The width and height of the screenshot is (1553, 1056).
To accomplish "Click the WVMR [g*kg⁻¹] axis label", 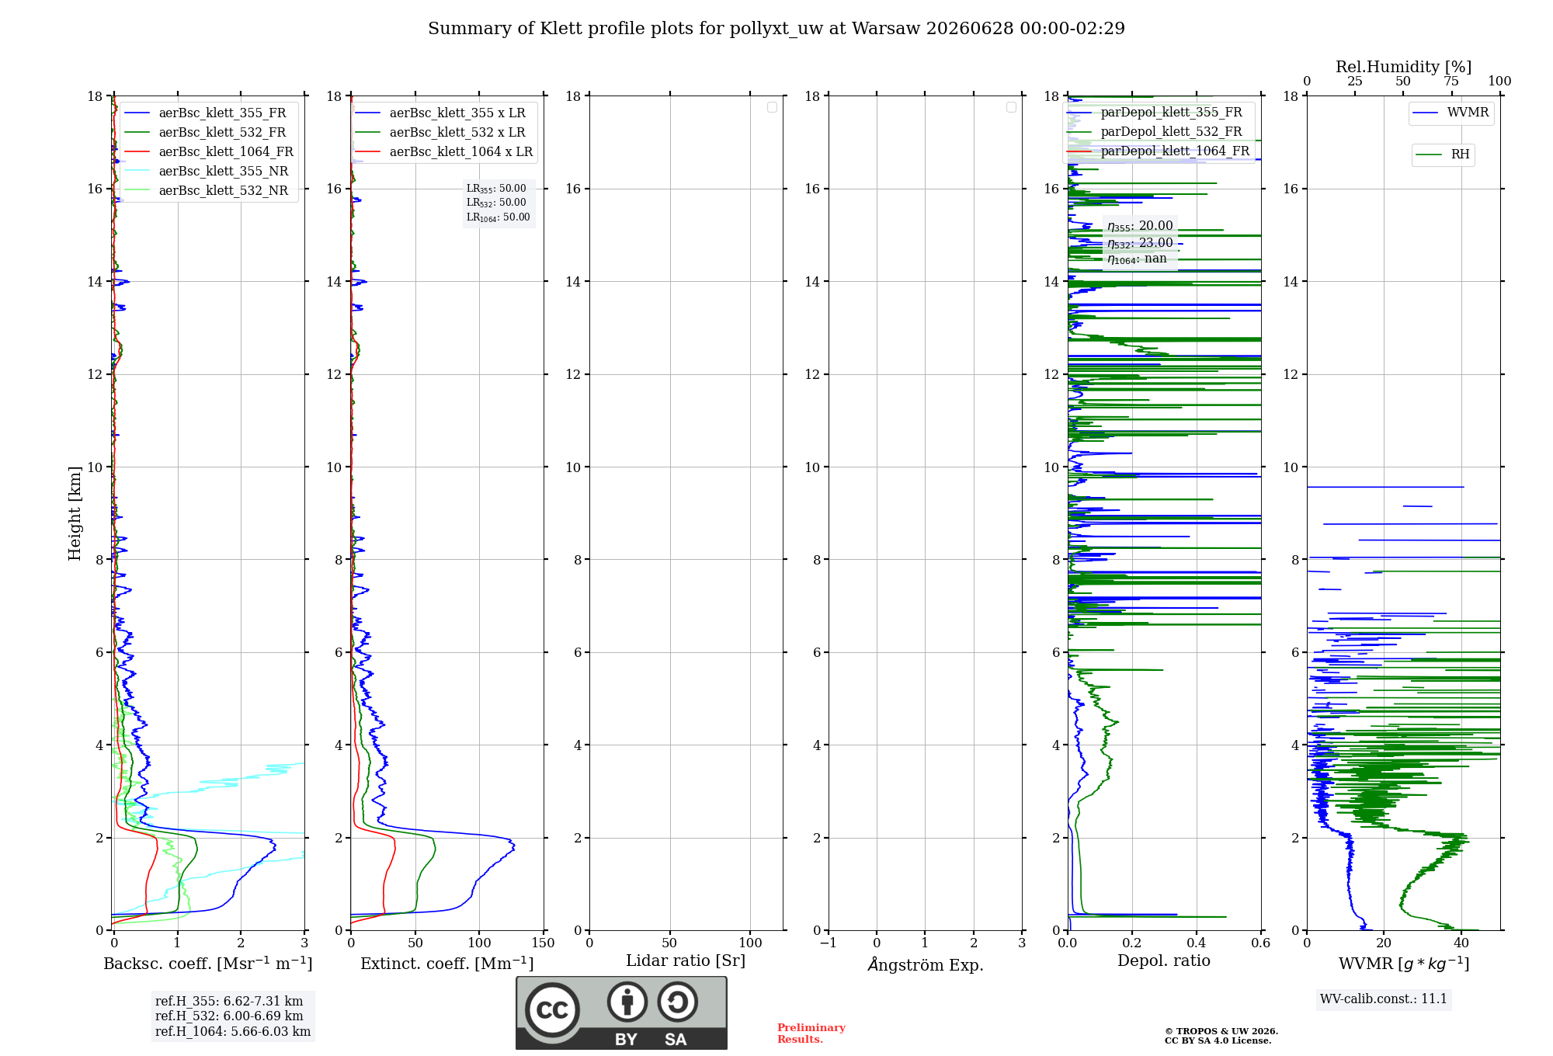I will 1404,964.
